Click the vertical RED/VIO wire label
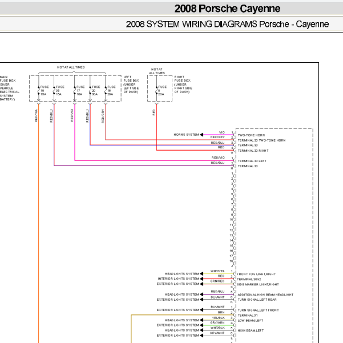The image size is (343, 343). pyautogui.click(x=72, y=115)
